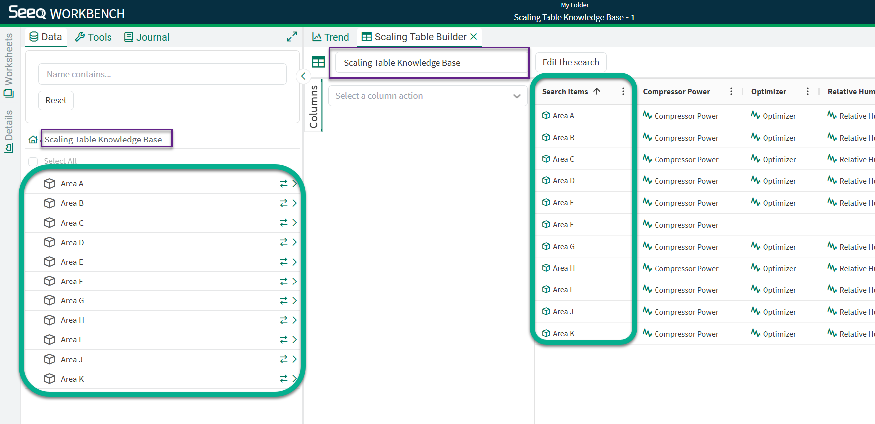
Task: Click the Reset button
Action: click(56, 100)
